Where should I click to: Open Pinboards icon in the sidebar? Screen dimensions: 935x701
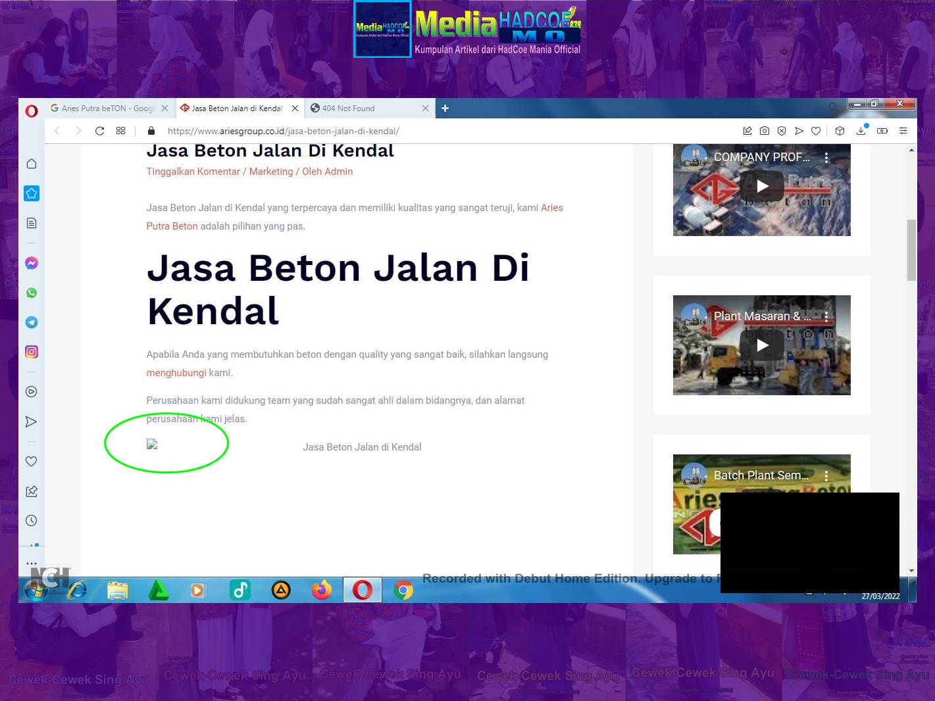pos(31,491)
